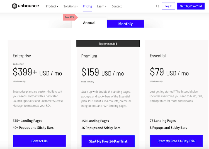Click the Save 20% tag badge

click(70, 17)
